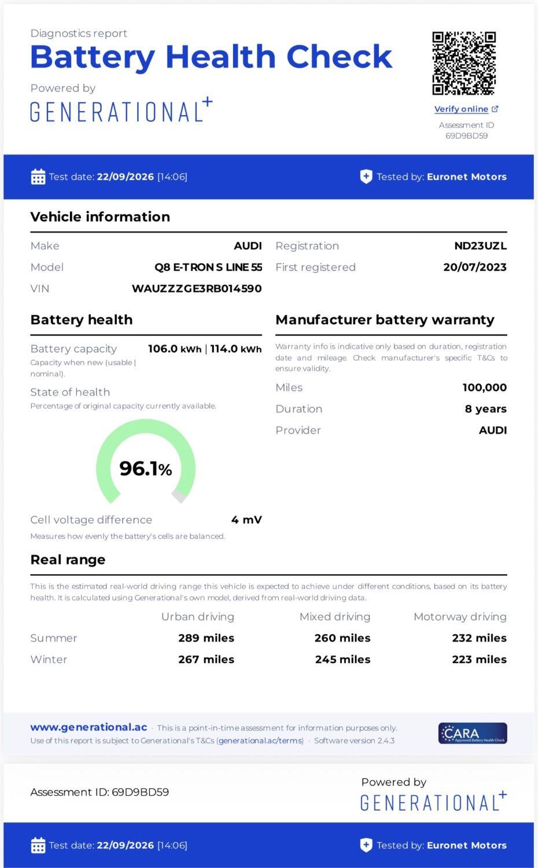The height and width of the screenshot is (868, 538).
Task: Select the Battery health heading
Action: (x=82, y=320)
